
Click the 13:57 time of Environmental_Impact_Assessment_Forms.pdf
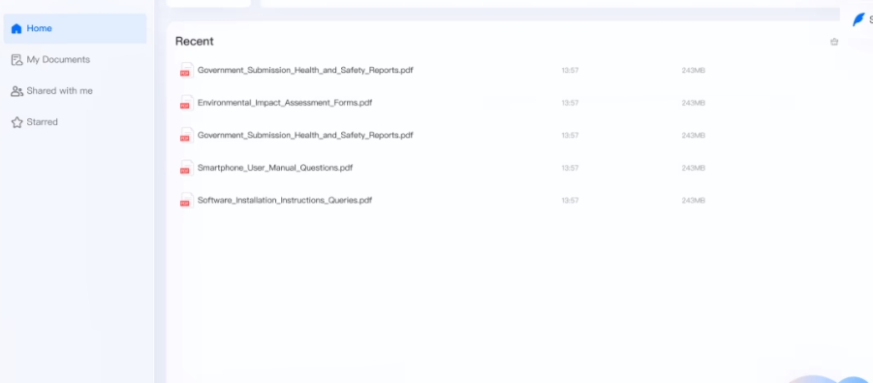coord(570,103)
